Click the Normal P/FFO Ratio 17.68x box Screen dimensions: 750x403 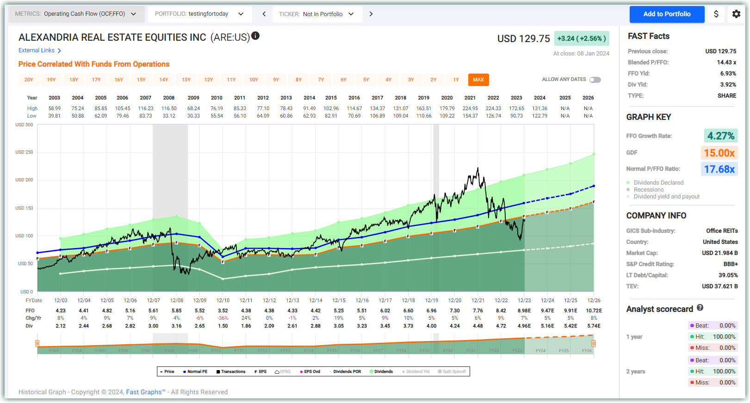(x=719, y=169)
